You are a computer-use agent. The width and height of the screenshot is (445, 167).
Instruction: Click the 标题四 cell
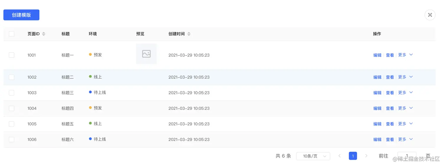(68, 108)
